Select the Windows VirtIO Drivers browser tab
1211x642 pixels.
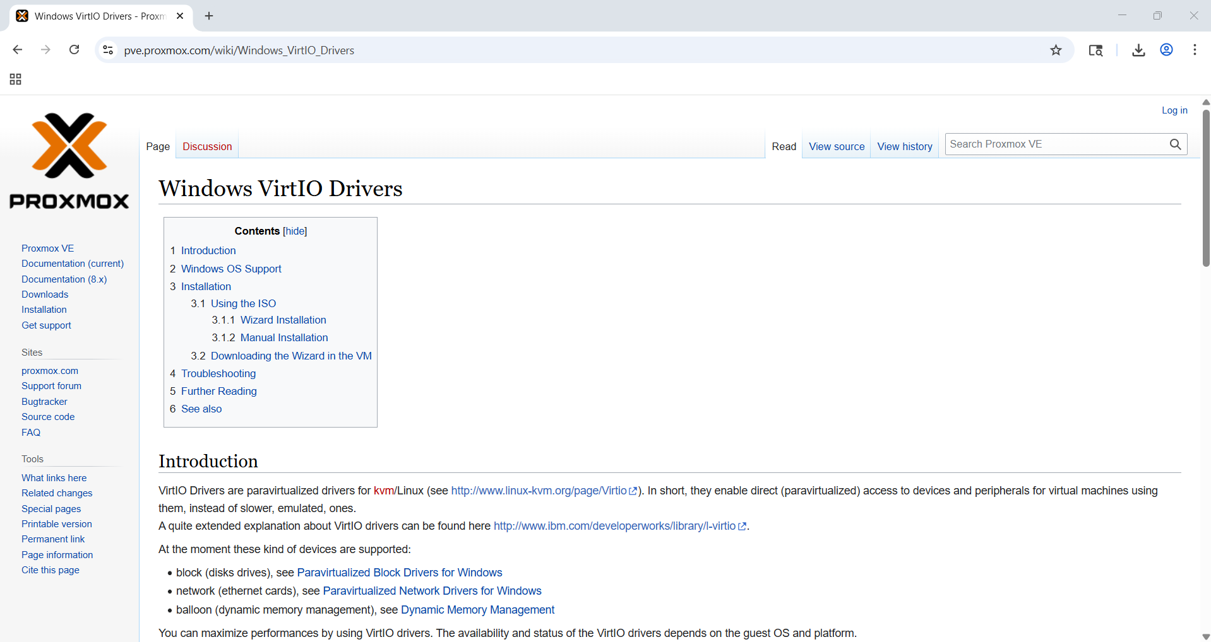coord(100,16)
